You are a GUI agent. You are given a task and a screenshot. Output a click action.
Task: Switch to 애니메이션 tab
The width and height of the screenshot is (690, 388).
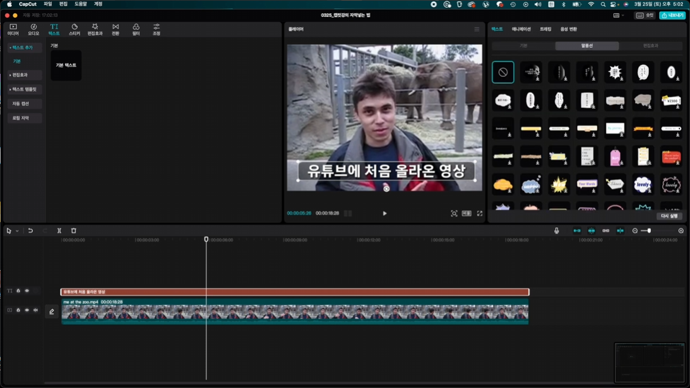click(521, 29)
